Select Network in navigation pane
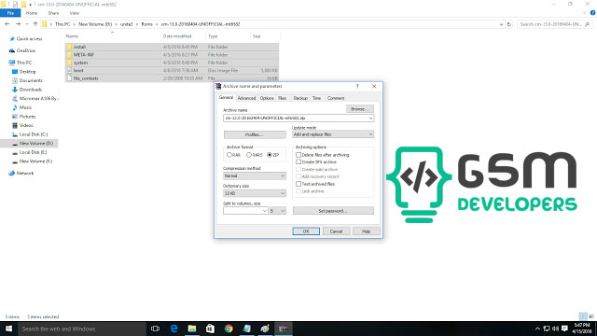 click(x=25, y=174)
